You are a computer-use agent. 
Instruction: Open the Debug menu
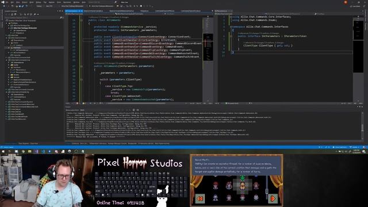39,2
